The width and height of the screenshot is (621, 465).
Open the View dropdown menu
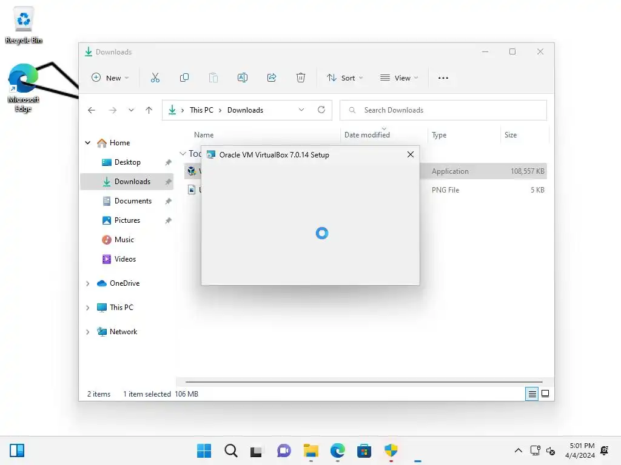point(399,78)
